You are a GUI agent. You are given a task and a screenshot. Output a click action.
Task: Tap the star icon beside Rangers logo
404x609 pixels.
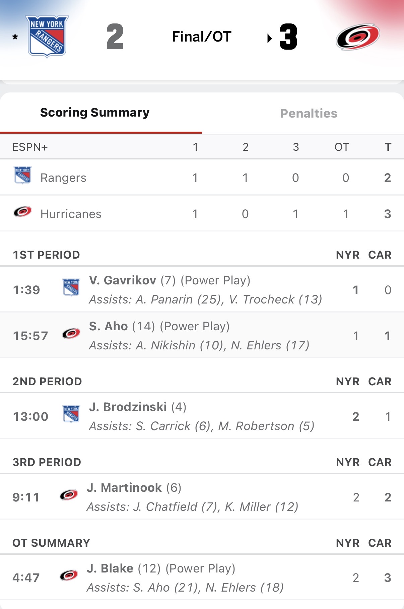(15, 37)
